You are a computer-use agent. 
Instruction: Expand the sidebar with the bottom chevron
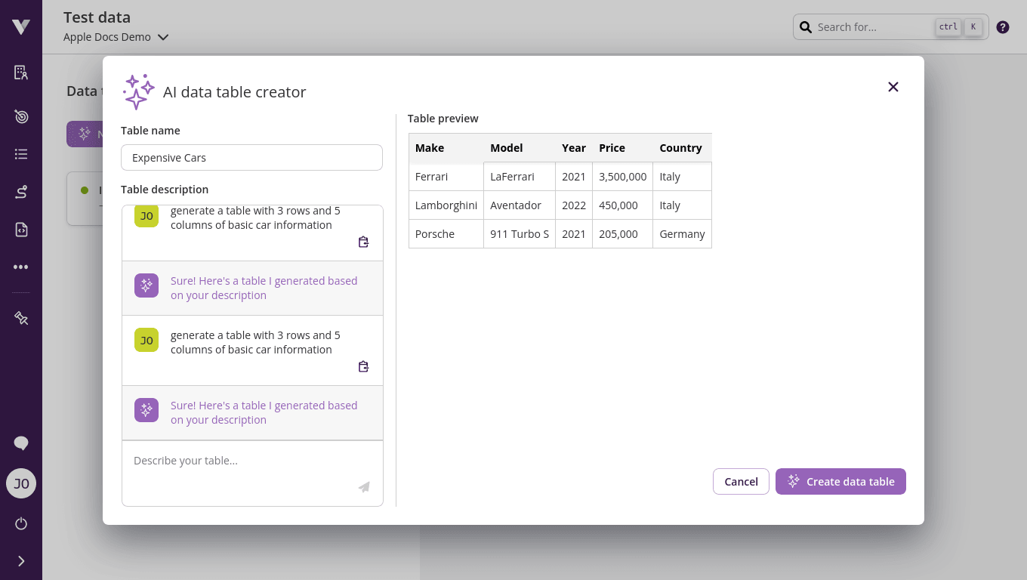(20, 561)
